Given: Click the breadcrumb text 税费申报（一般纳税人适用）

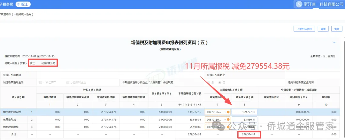Looking at the screenshot, I should point(17,14).
